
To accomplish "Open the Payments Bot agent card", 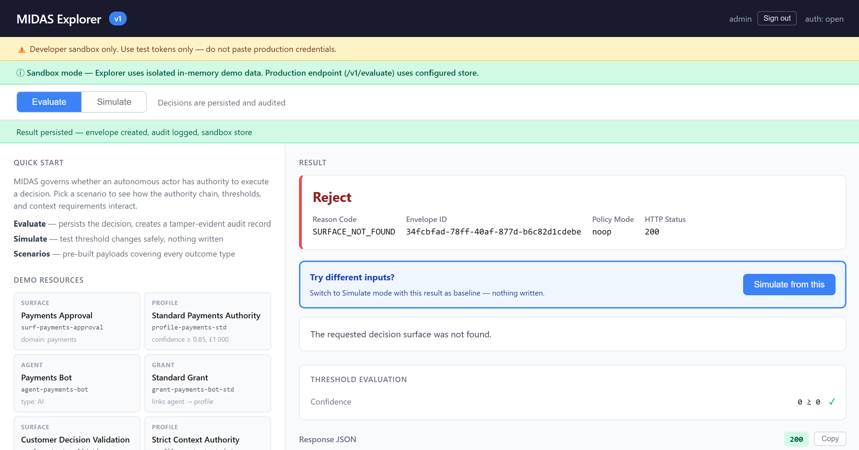I will [76, 383].
